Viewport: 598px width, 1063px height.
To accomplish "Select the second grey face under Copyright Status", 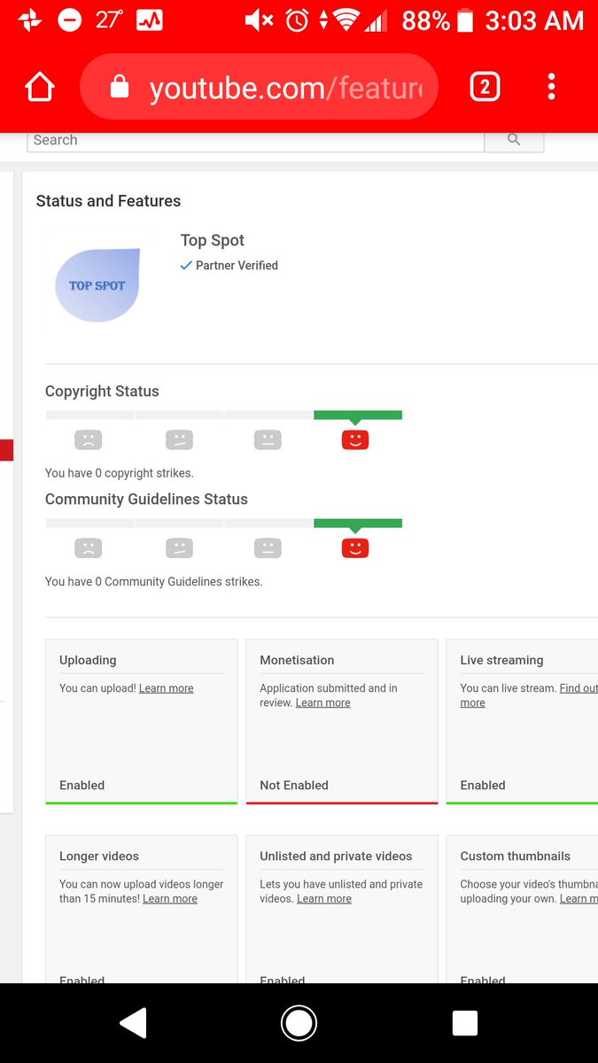I will (x=179, y=439).
